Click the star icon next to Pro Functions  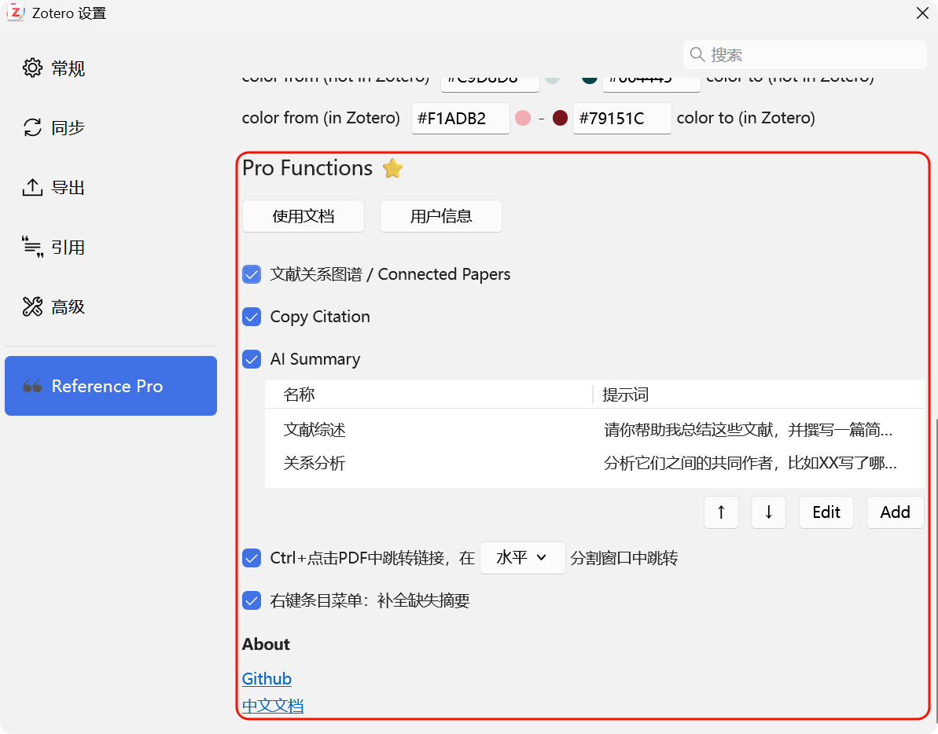392,168
